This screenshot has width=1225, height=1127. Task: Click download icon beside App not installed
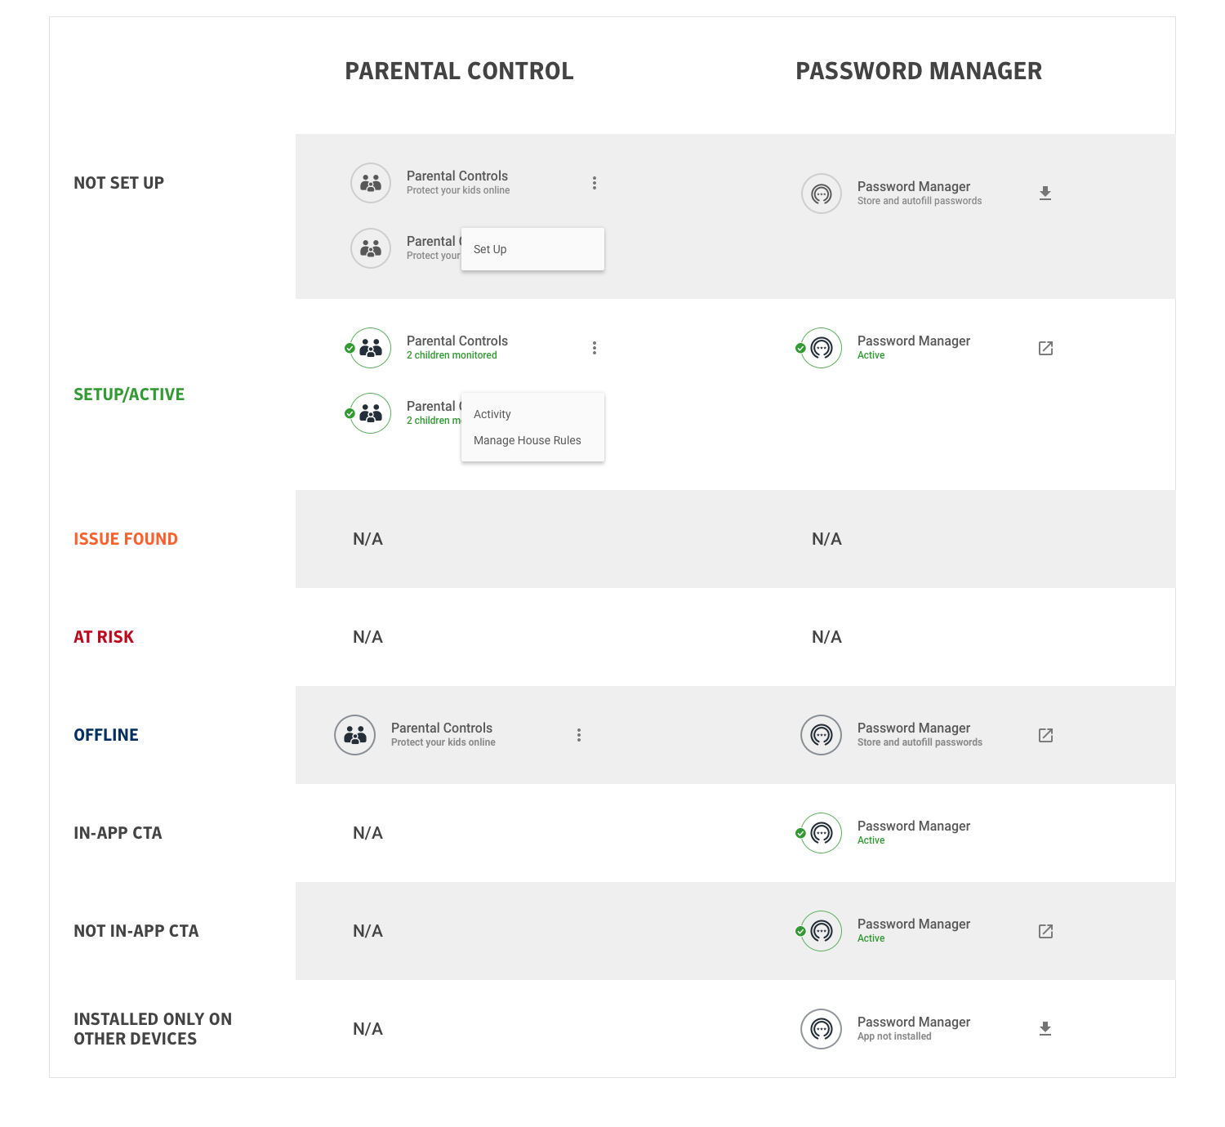click(1045, 1029)
